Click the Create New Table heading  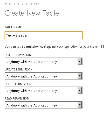point(32,13)
